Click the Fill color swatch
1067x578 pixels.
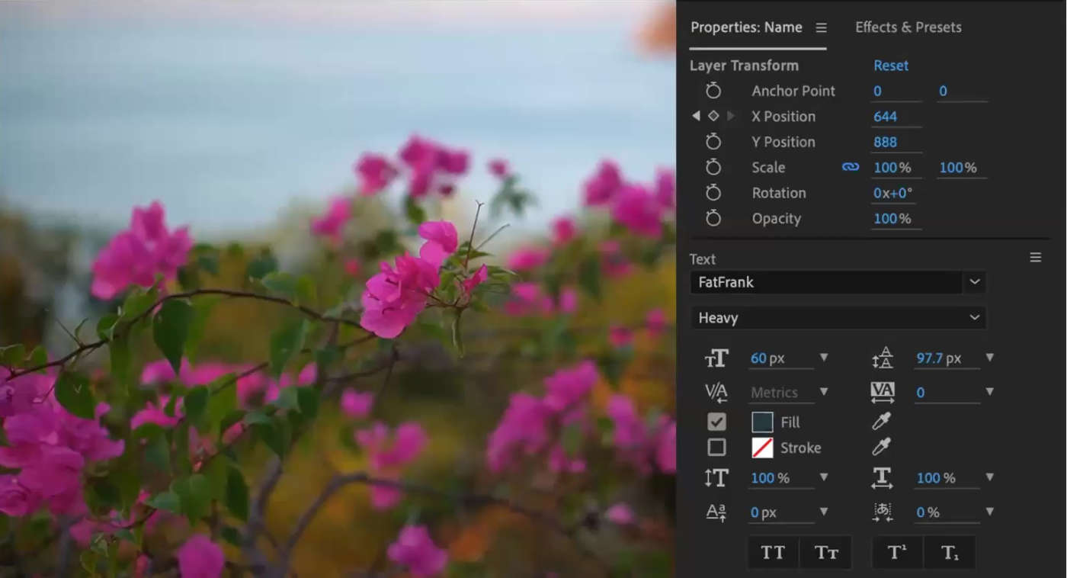point(763,421)
